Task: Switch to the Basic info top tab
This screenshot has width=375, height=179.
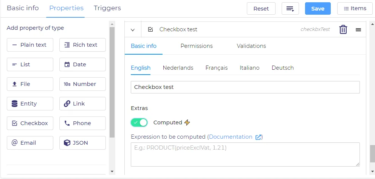Action: point(23,8)
